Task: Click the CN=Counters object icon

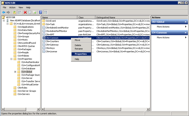Action: tap(44, 41)
